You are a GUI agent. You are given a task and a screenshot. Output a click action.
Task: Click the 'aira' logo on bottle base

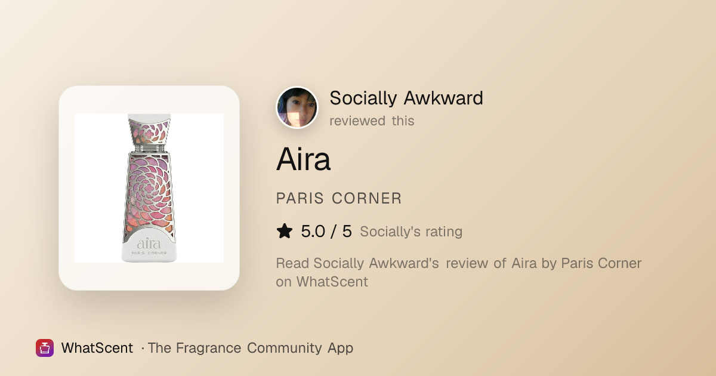pos(149,244)
